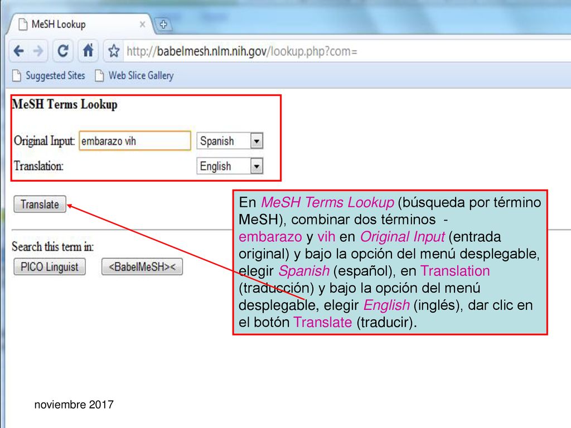Reload the page with the refresh icon

click(x=62, y=51)
